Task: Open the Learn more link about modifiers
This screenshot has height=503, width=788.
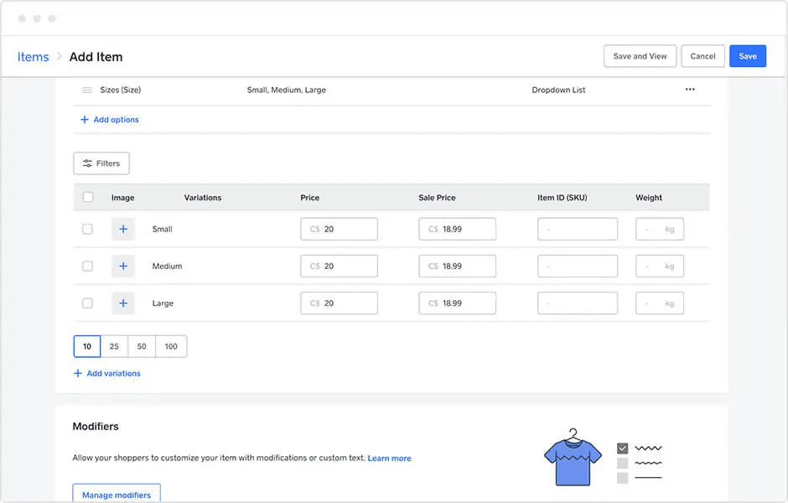Action: [389, 458]
